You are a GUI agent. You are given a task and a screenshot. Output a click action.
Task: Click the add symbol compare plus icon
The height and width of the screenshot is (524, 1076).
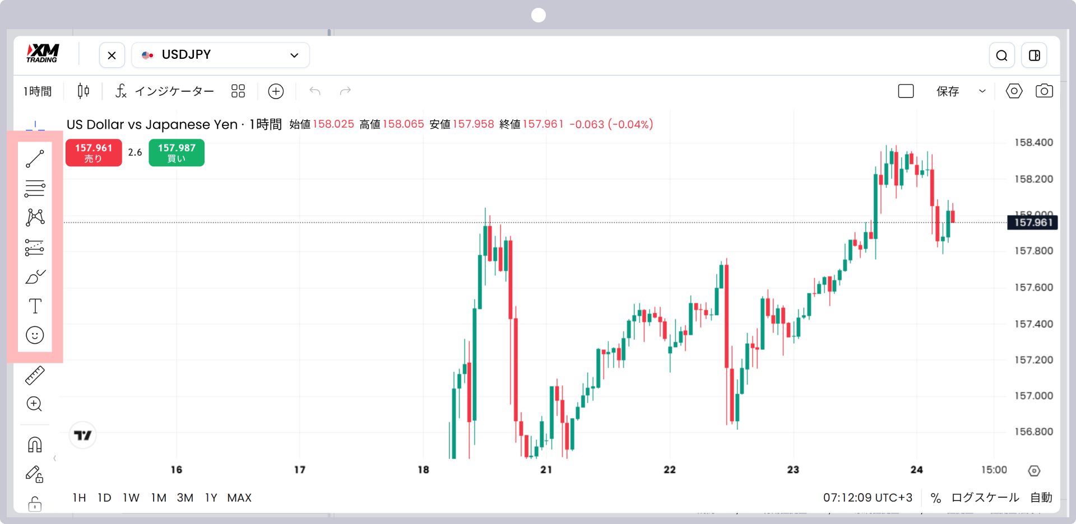[x=276, y=91]
